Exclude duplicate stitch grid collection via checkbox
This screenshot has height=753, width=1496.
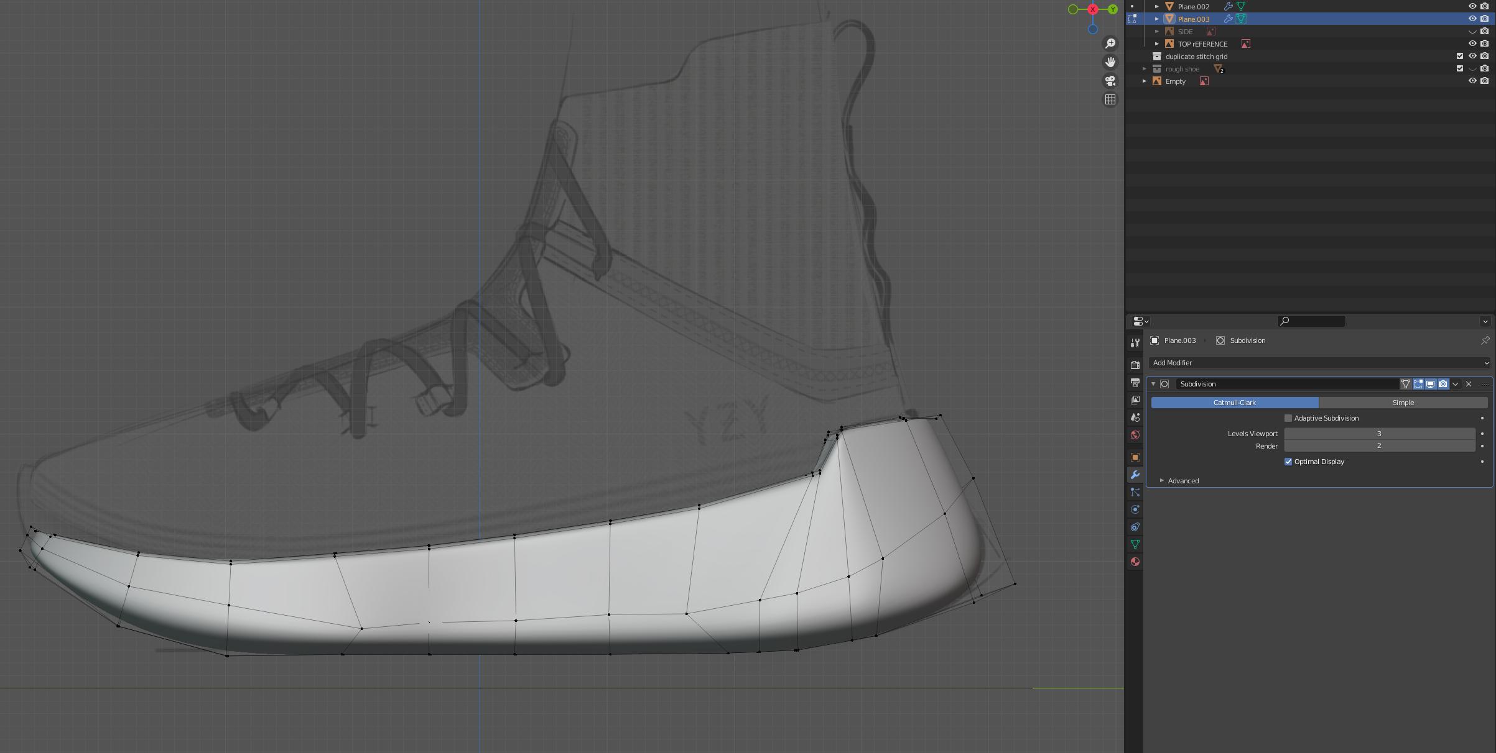point(1459,57)
